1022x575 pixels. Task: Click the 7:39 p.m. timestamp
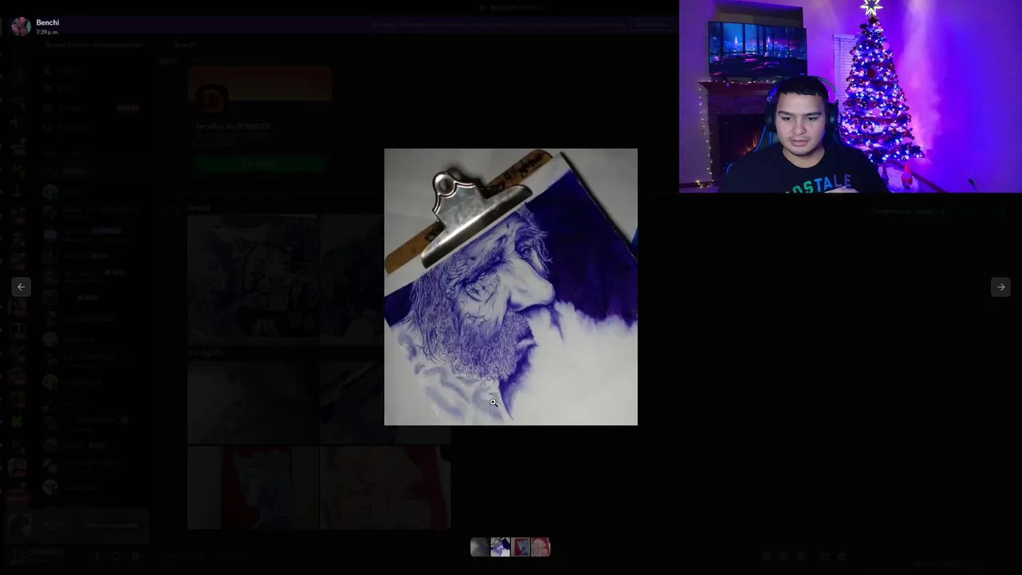point(47,33)
